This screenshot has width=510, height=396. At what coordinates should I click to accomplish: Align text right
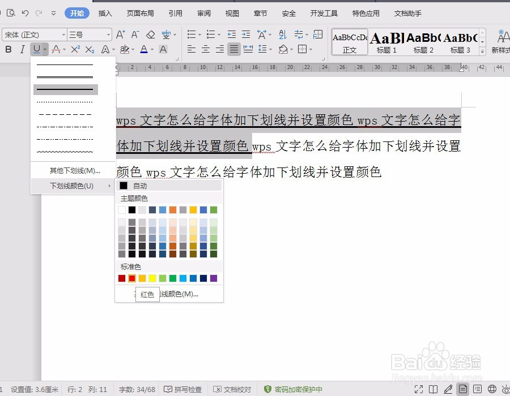220,49
